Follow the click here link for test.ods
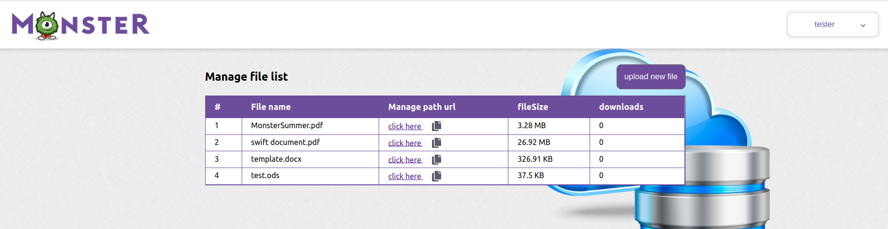Screen dimensions: 888x229 (x=405, y=176)
